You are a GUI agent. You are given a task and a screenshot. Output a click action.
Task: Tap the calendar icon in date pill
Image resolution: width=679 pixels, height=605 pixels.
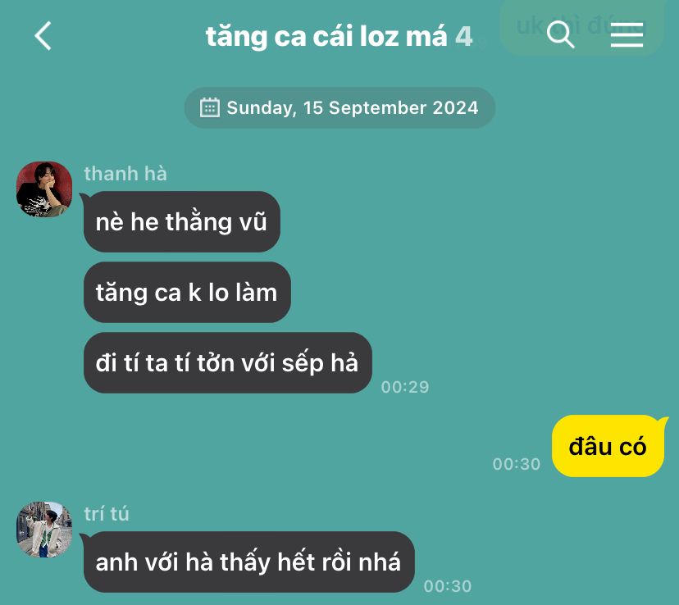(x=210, y=107)
